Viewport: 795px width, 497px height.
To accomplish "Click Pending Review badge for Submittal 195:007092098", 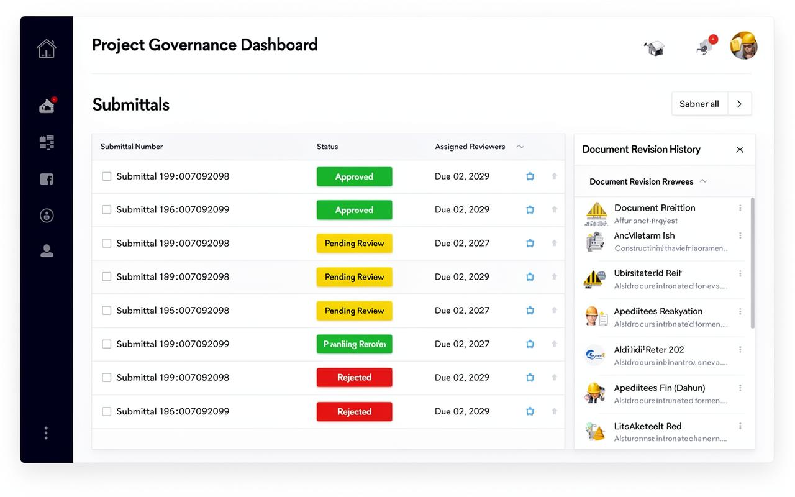I will [355, 311].
